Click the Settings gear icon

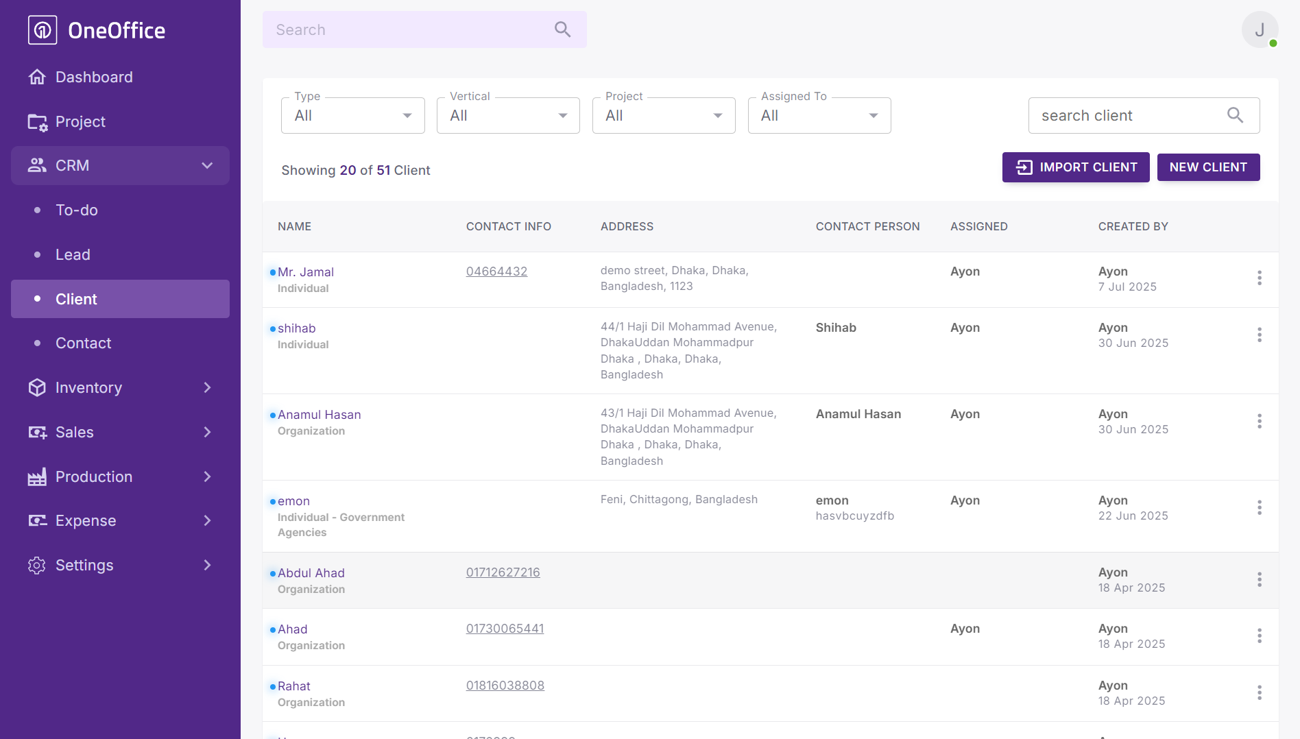tap(37, 566)
